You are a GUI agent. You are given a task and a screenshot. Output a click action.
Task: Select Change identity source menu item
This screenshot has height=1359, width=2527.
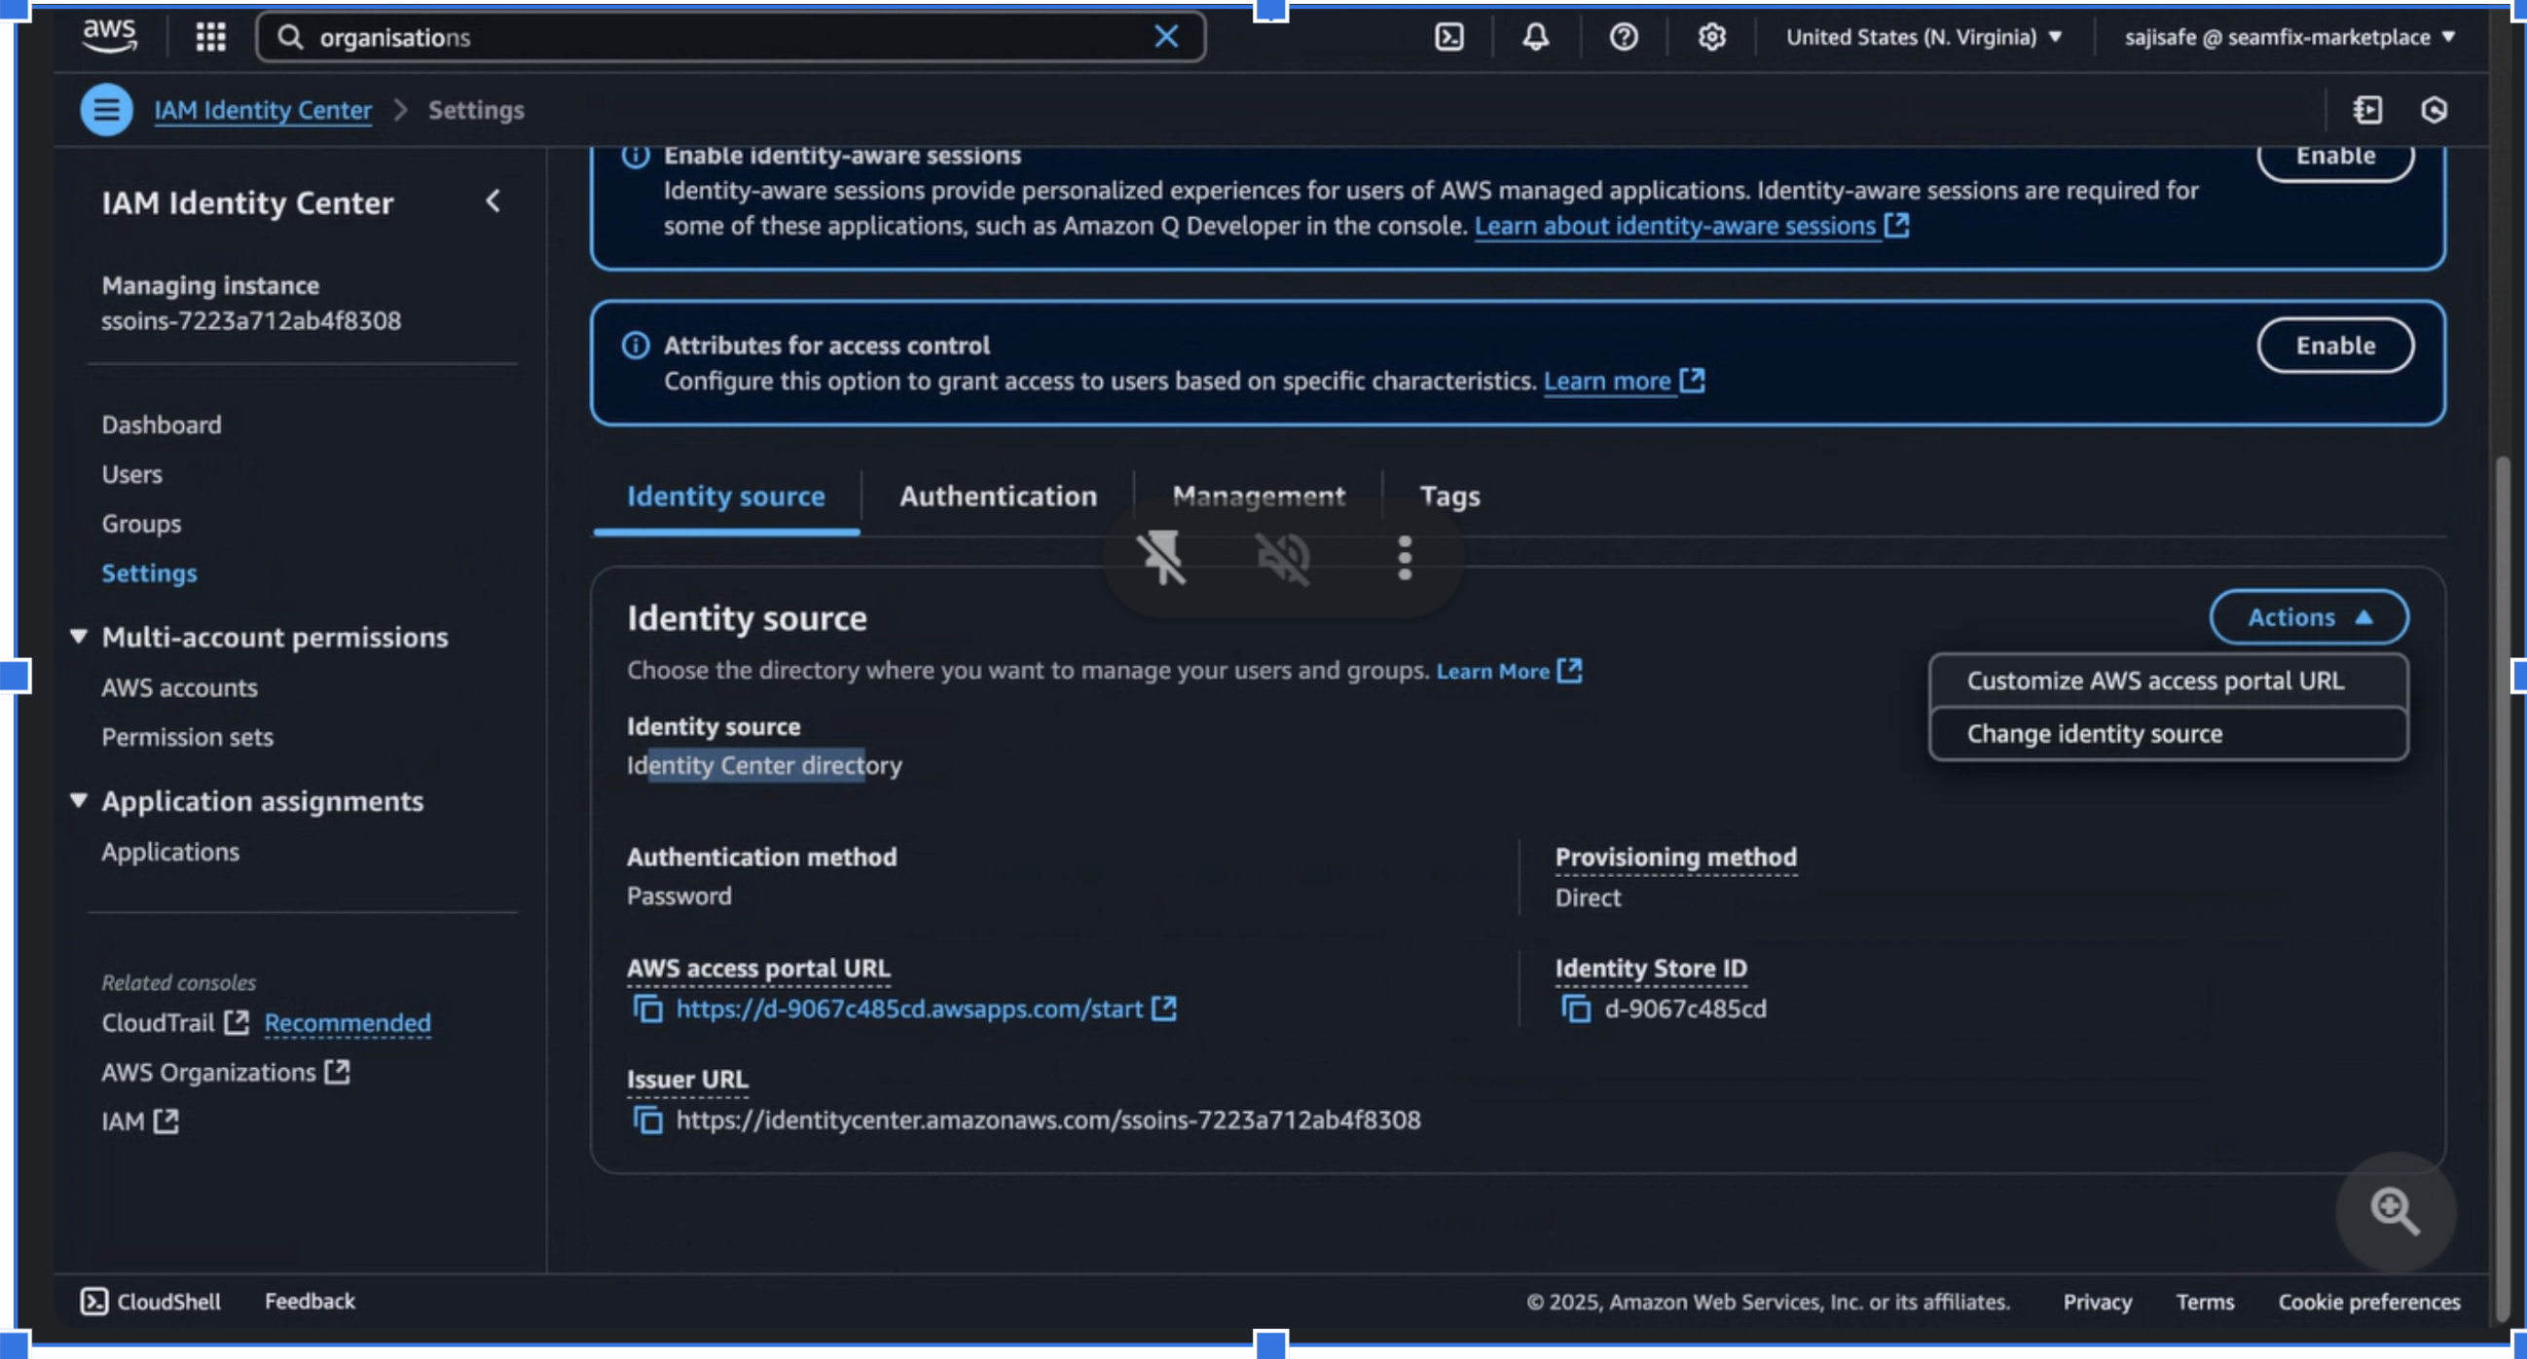[x=2094, y=734]
